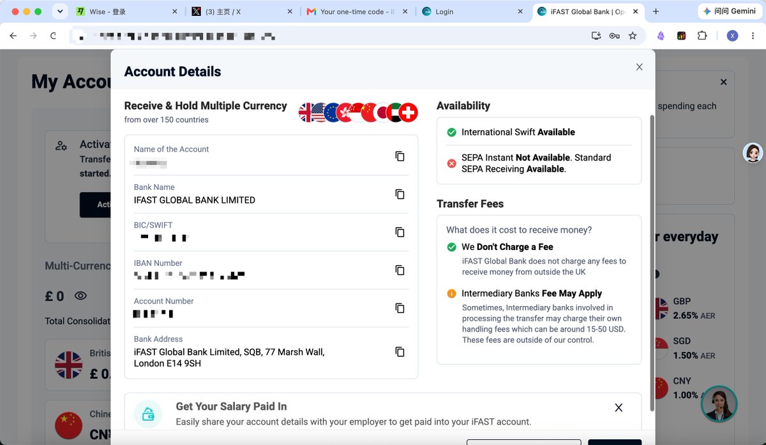Open the Chrome profile avatar

[x=733, y=36]
